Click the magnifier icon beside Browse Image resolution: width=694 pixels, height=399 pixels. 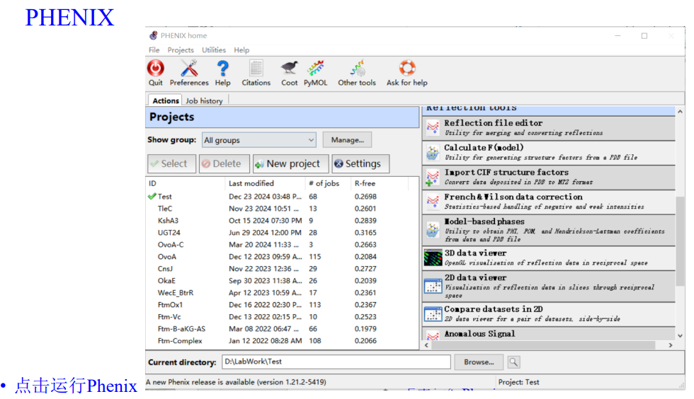tap(513, 362)
